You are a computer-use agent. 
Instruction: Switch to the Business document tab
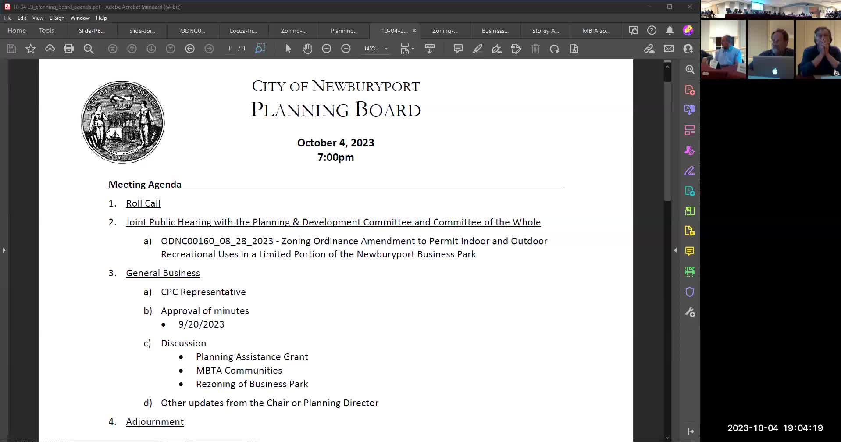495,31
